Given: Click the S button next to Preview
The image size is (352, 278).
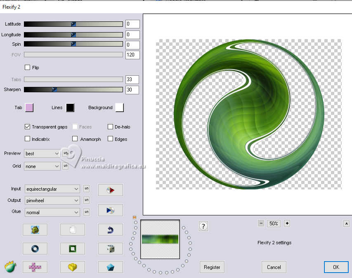Looking at the screenshot, I should (x=65, y=154).
